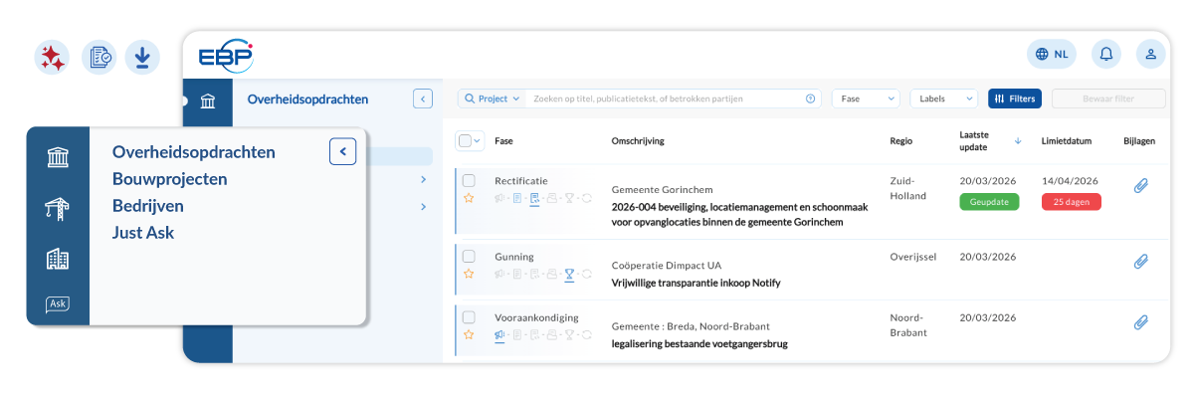Click the sparkle AI icon top left
The image size is (1194, 398).
point(51,58)
